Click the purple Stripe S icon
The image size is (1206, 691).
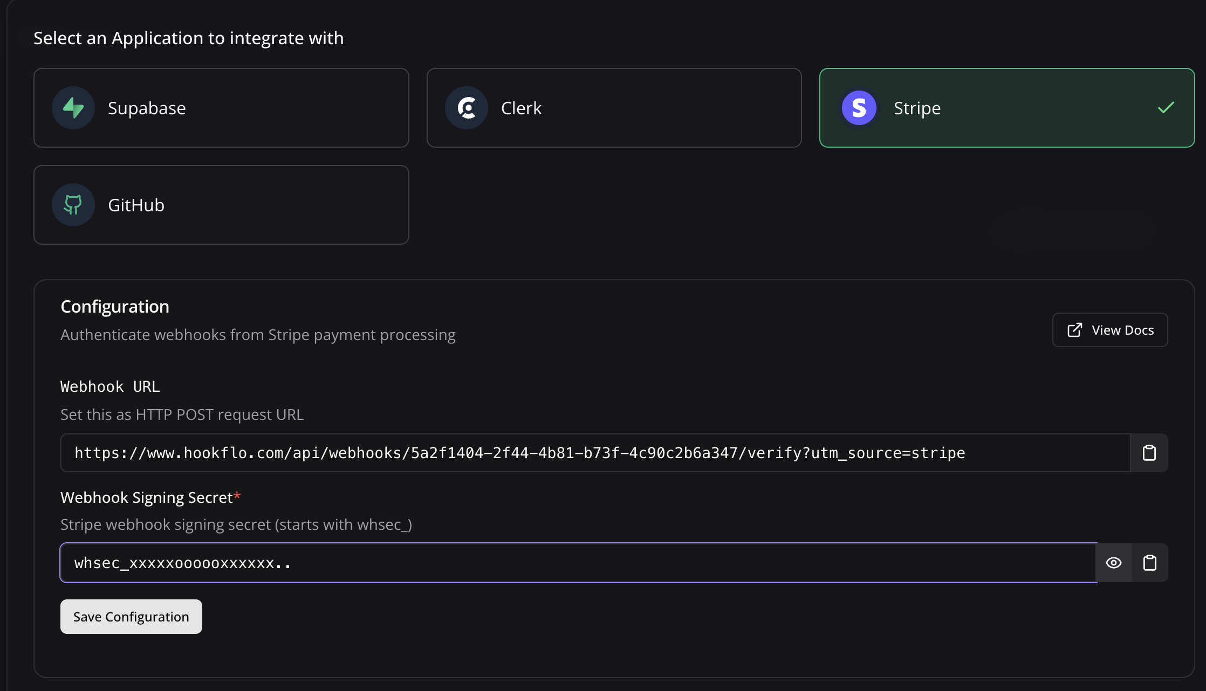click(859, 108)
